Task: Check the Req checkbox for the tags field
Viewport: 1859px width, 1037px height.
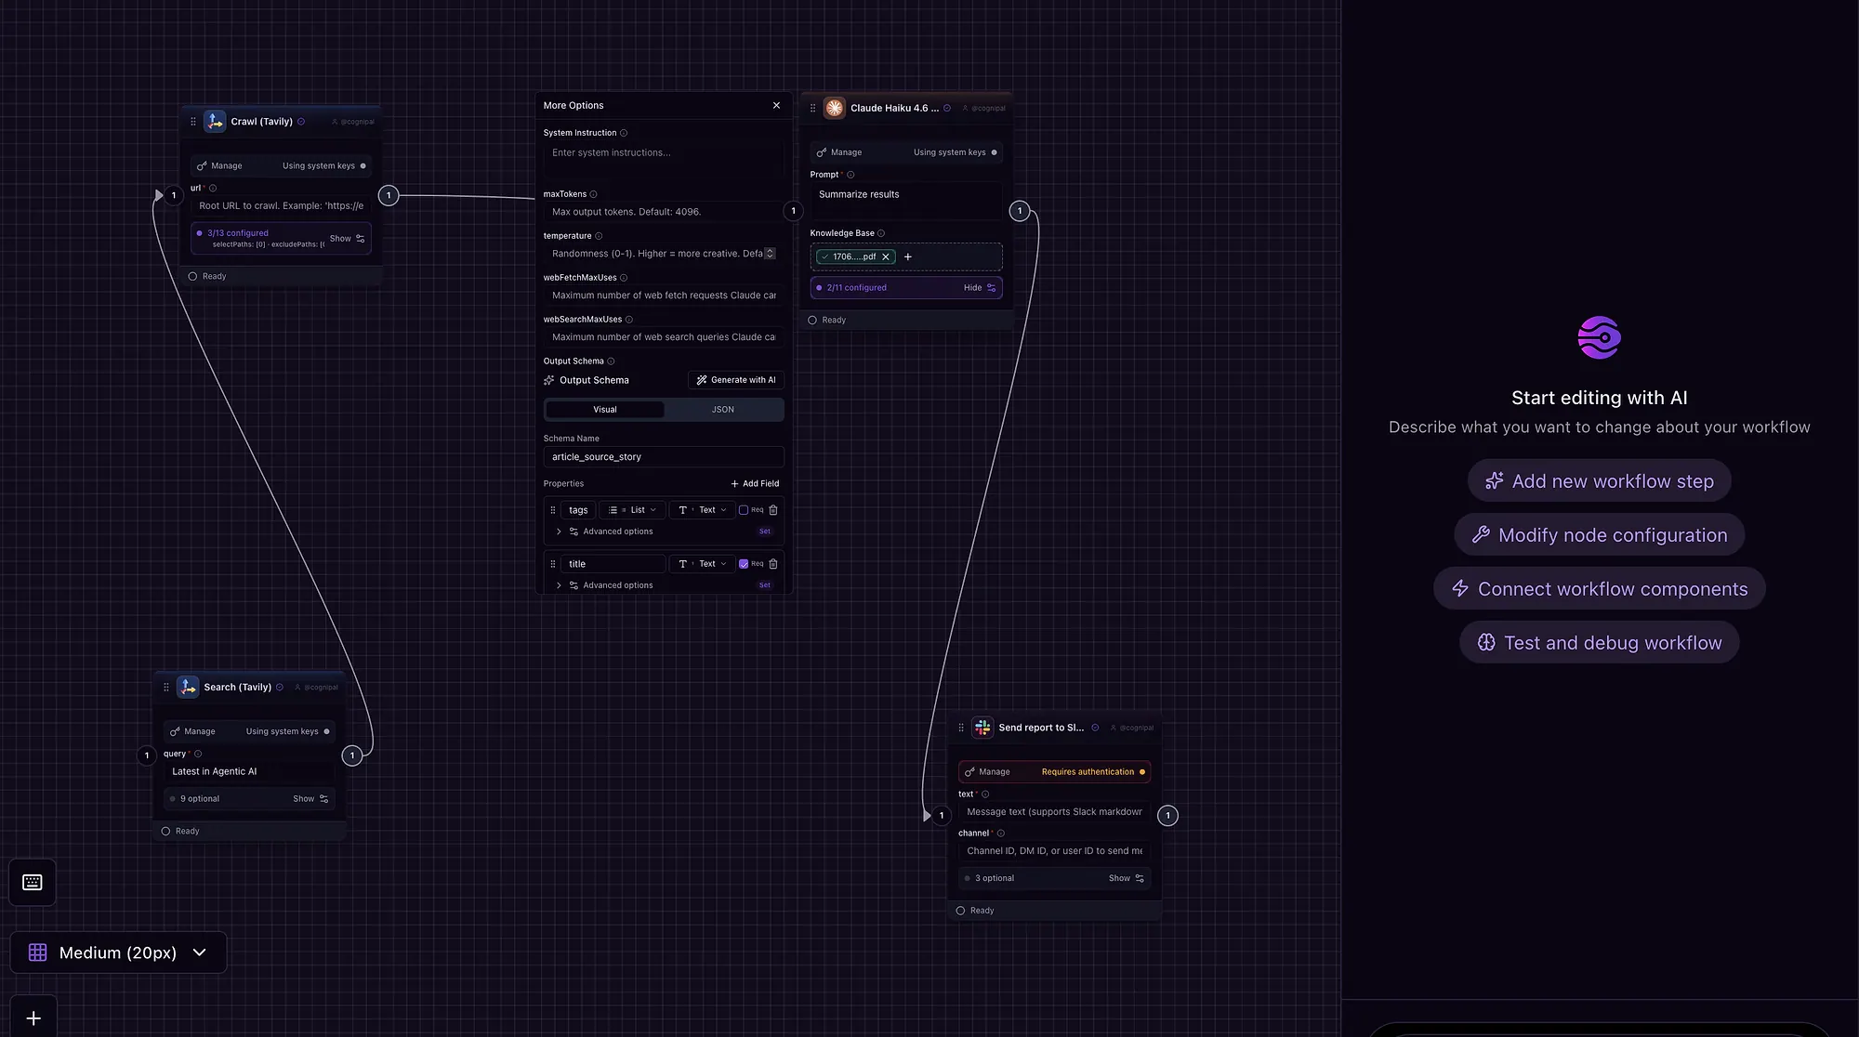Action: click(x=744, y=509)
